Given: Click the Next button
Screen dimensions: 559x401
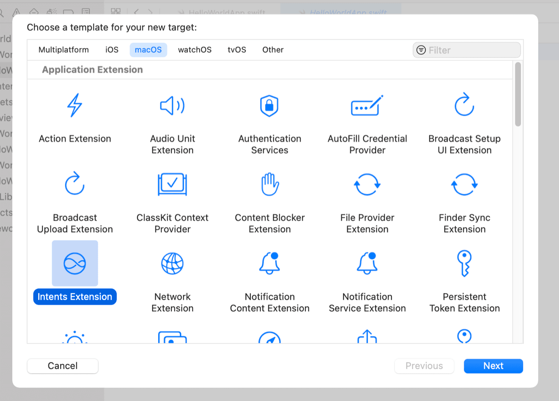Looking at the screenshot, I should click(493, 366).
